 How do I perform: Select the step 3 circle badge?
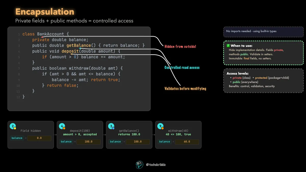coord(111,126)
